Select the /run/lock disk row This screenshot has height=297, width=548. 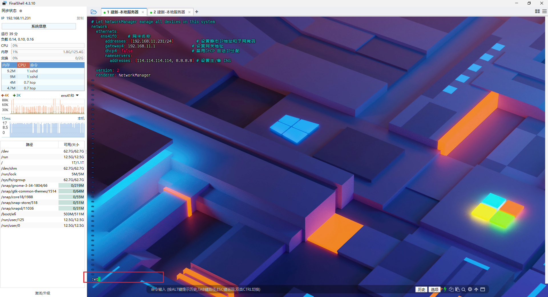pos(43,174)
